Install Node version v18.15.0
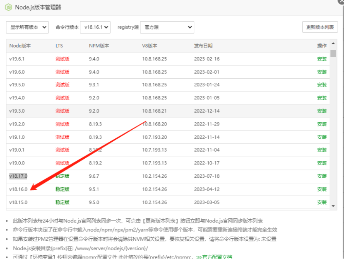Viewport: 344px width, 259px height. click(322, 202)
